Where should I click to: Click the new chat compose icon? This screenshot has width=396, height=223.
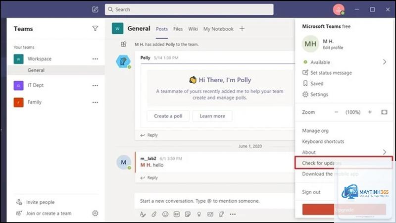pyautogui.click(x=95, y=9)
